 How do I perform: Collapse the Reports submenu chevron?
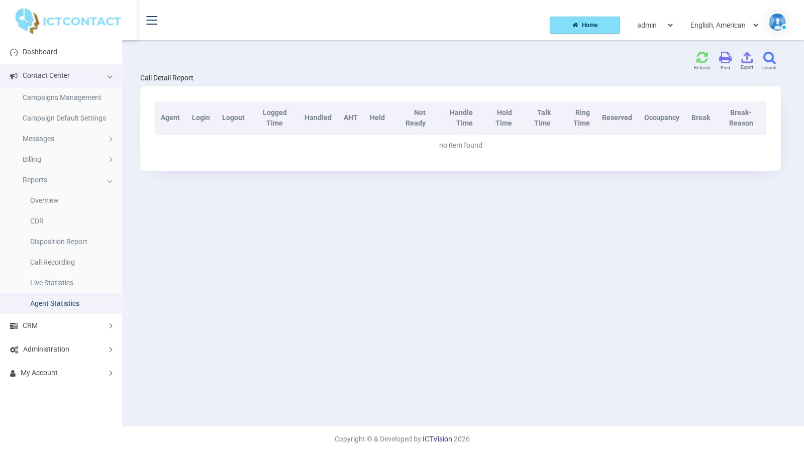coord(110,181)
